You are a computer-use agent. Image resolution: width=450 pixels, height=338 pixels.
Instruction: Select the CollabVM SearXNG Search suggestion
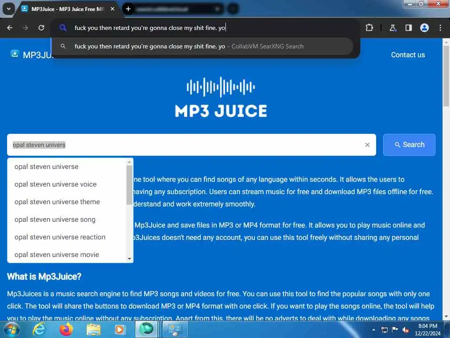pos(202,46)
